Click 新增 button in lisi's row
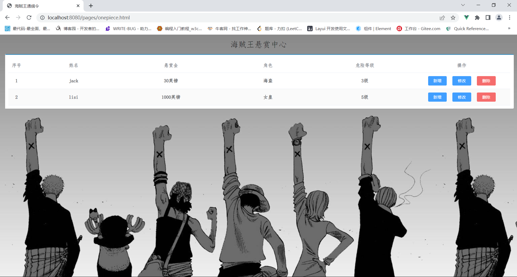517x277 pixels. tap(437, 97)
